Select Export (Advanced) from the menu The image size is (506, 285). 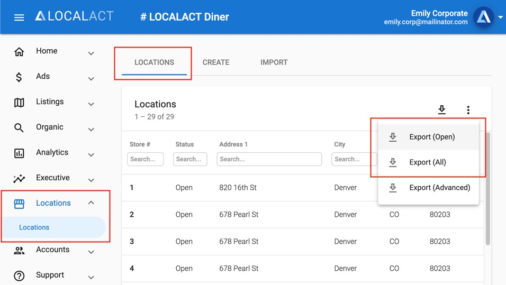(x=428, y=188)
